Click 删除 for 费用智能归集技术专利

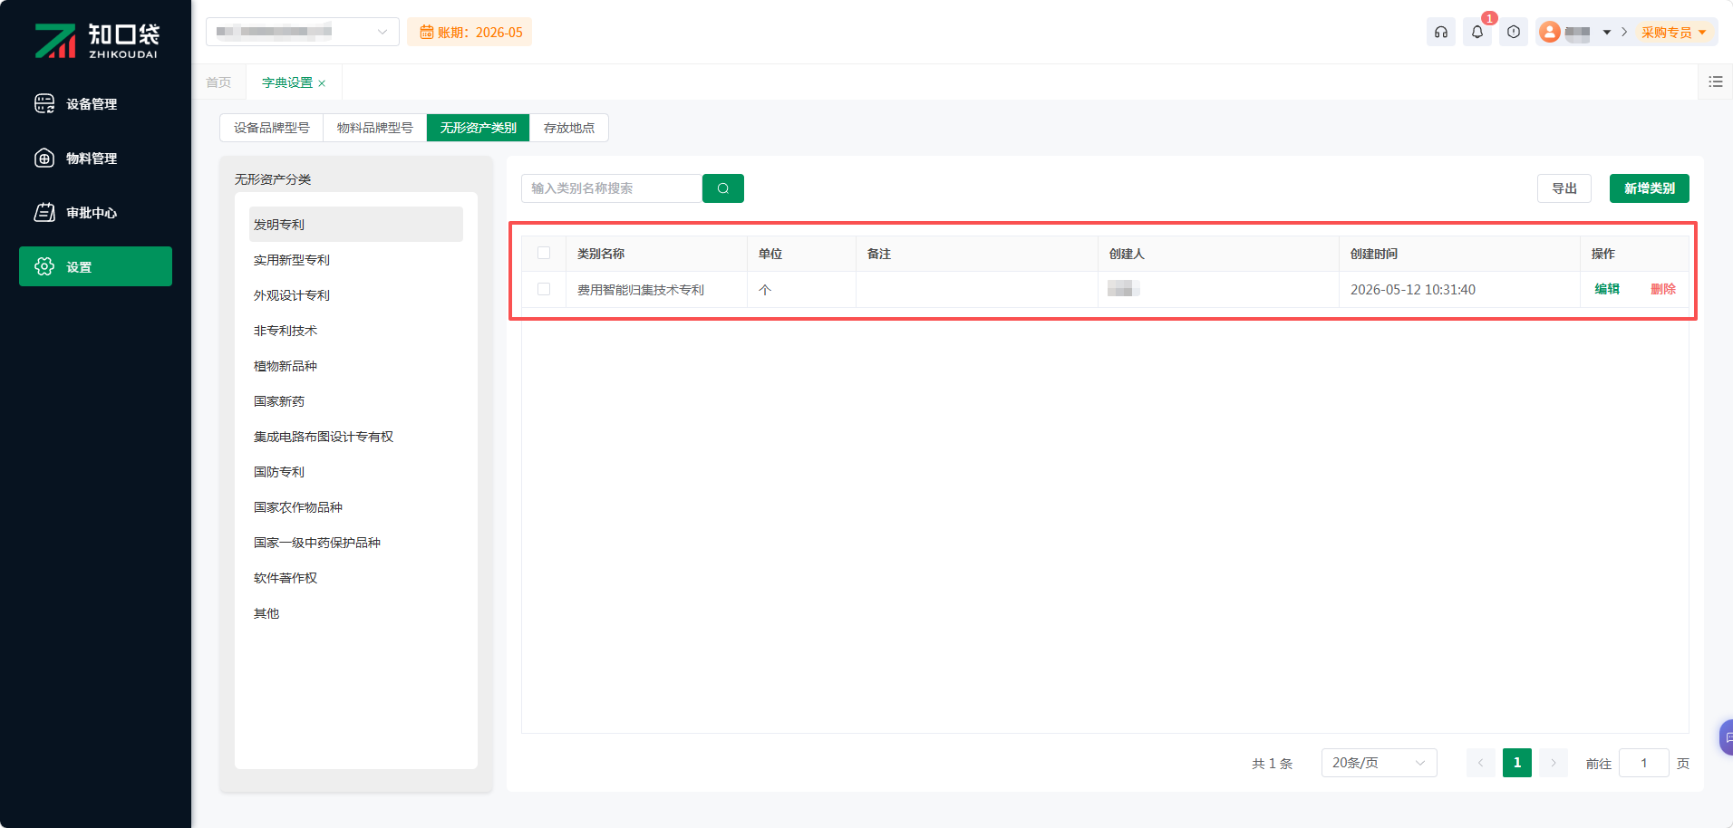[1663, 289]
